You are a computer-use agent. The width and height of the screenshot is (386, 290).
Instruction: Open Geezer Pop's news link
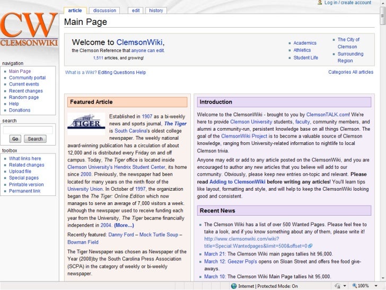tap(242, 261)
